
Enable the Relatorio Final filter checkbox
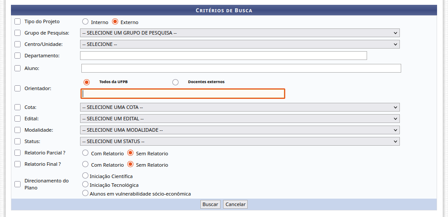pos(17,164)
